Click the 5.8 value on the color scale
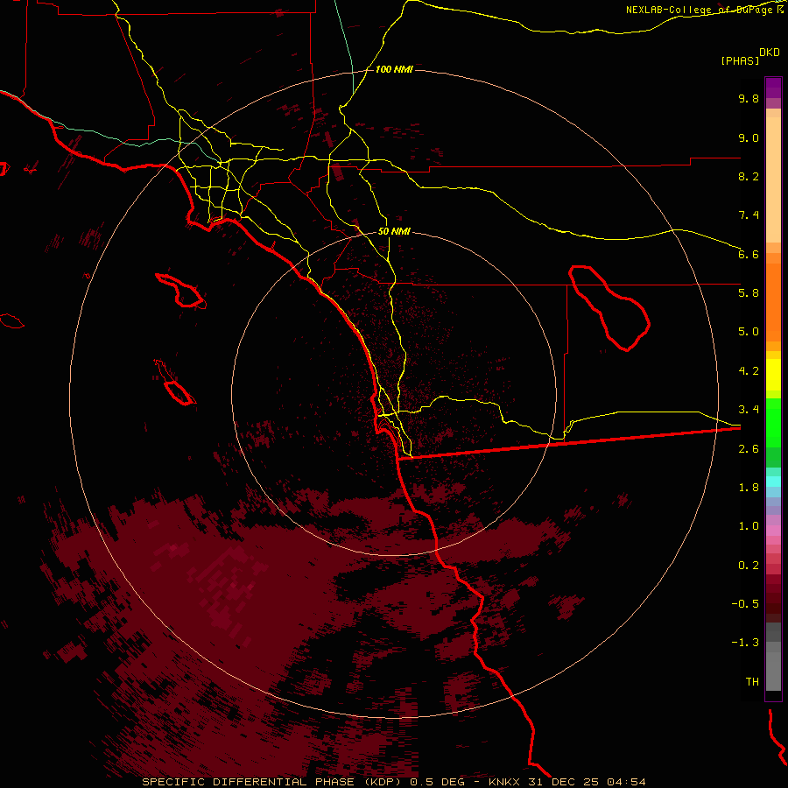This screenshot has height=788, width=788. 749,293
